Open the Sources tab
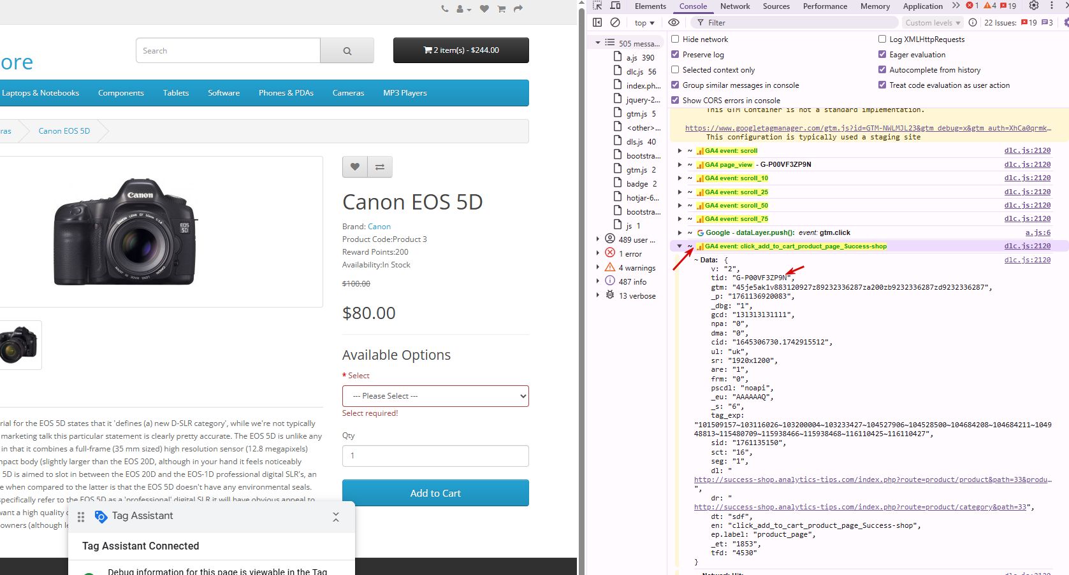1069x575 pixels. [x=776, y=6]
